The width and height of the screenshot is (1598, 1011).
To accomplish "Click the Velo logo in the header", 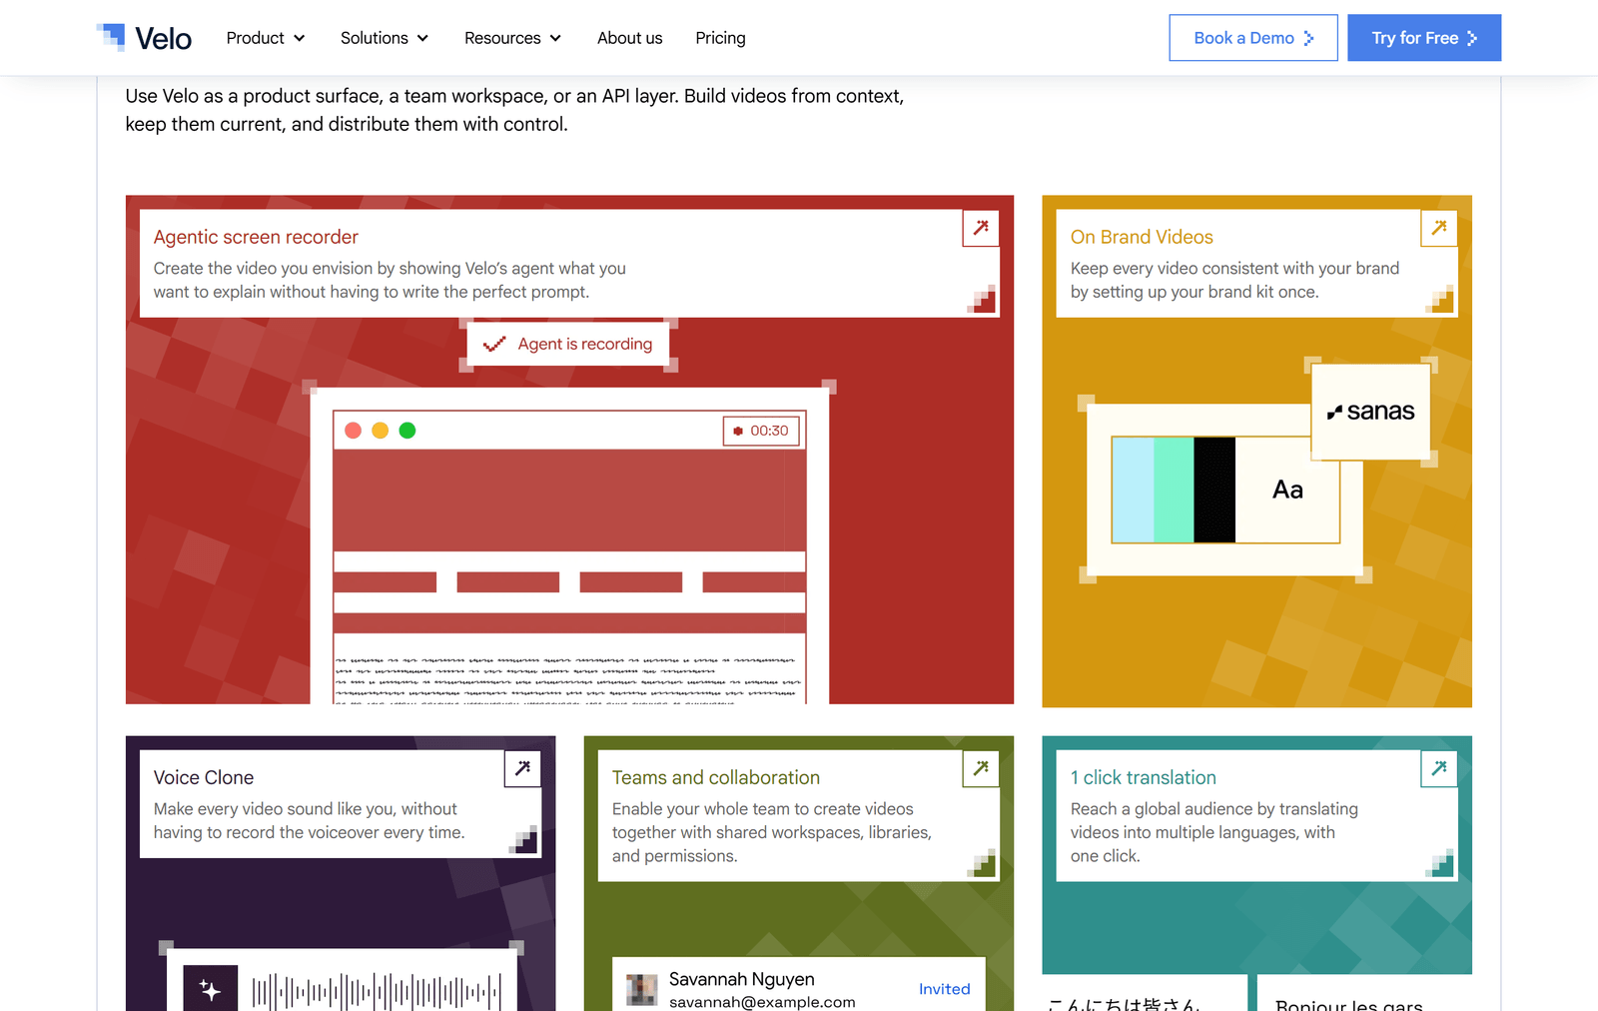I will coord(144,38).
